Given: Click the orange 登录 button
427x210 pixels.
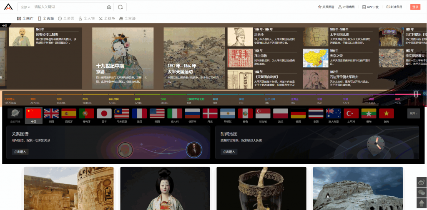Looking at the screenshot, I should [x=415, y=7].
